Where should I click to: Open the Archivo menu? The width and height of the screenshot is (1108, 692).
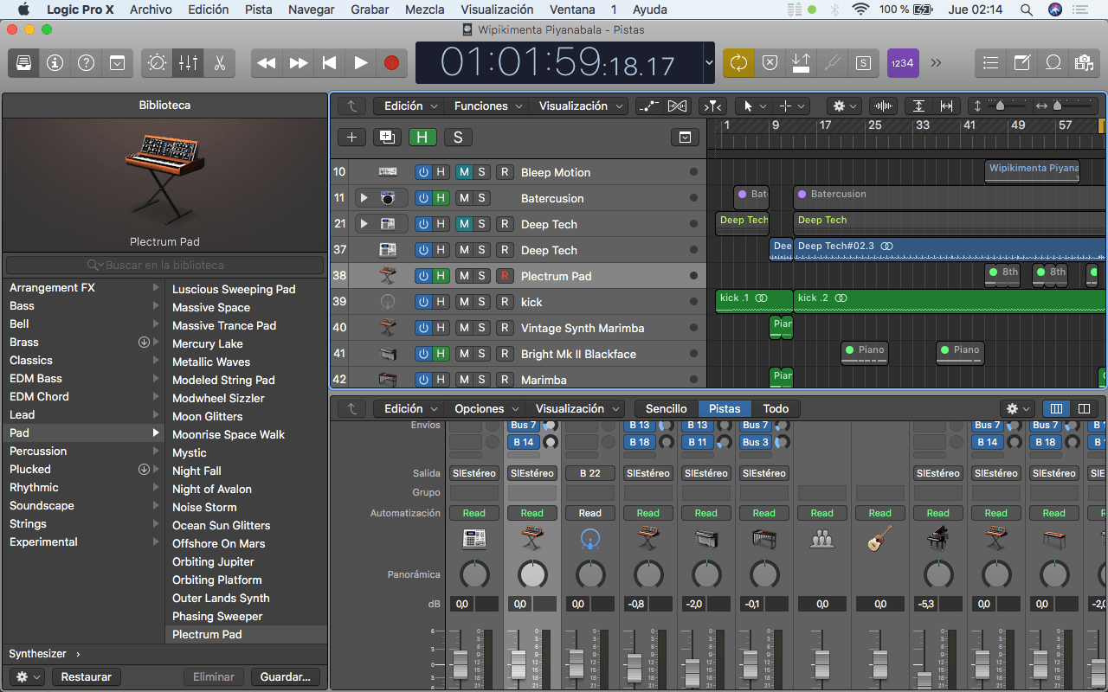pos(151,10)
